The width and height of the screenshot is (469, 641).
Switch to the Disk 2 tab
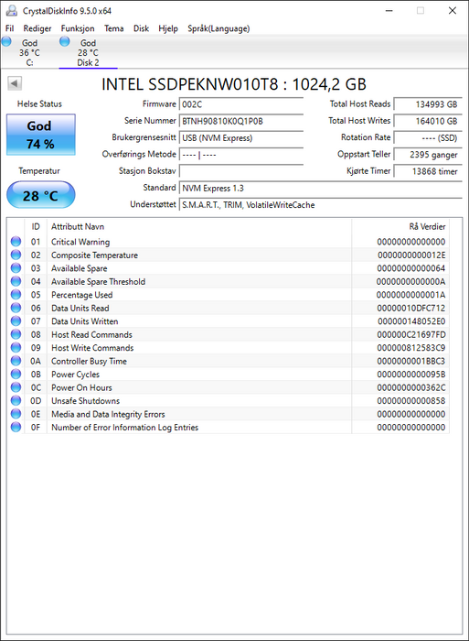point(88,52)
